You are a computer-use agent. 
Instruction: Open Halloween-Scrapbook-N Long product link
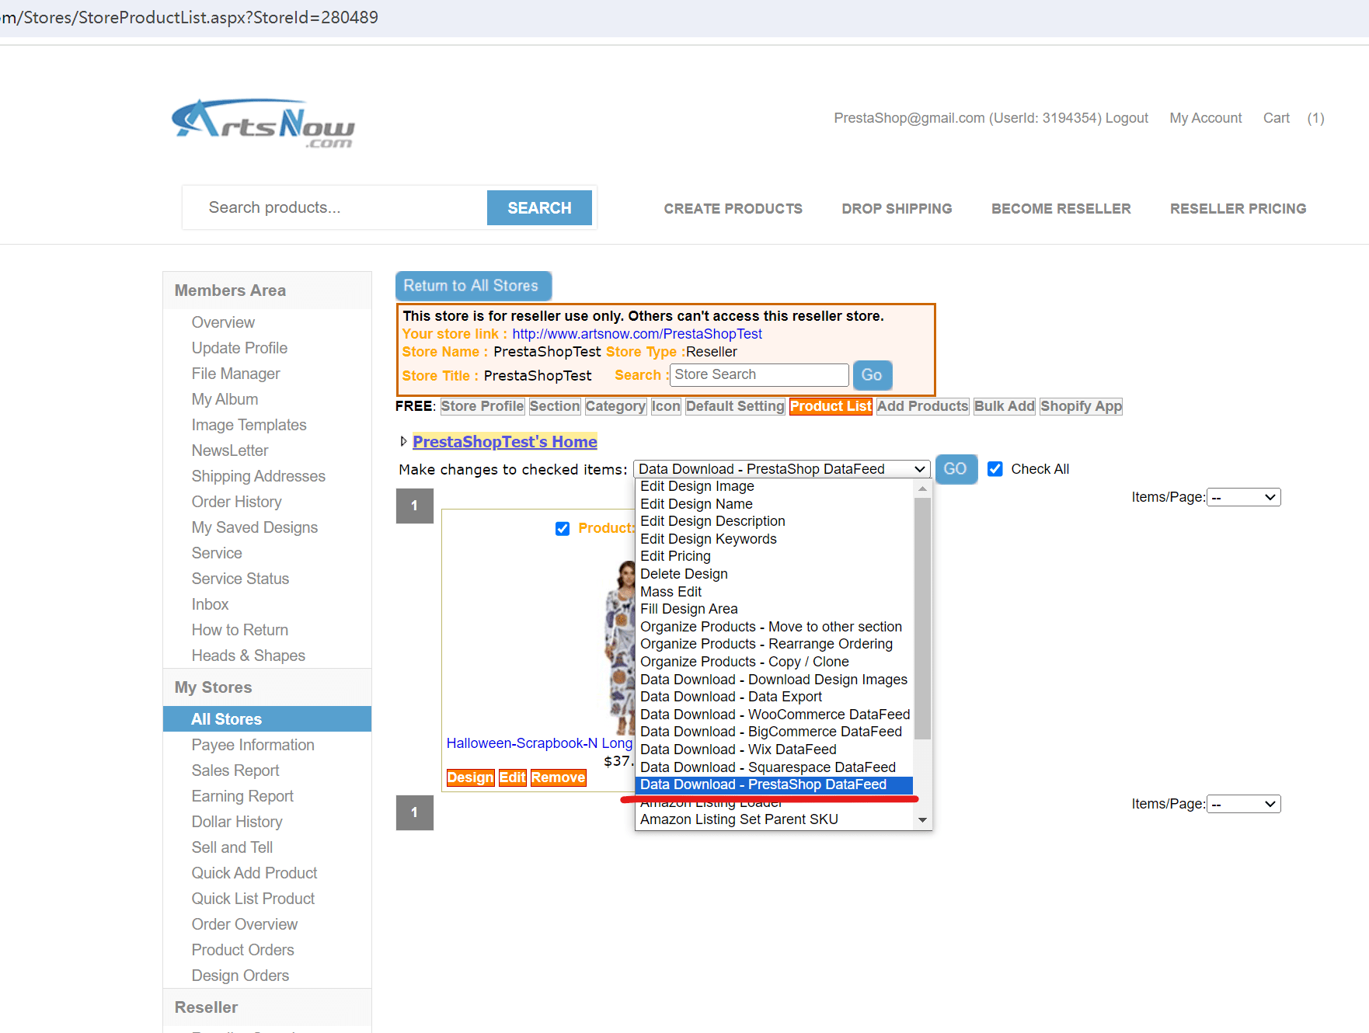(x=539, y=743)
